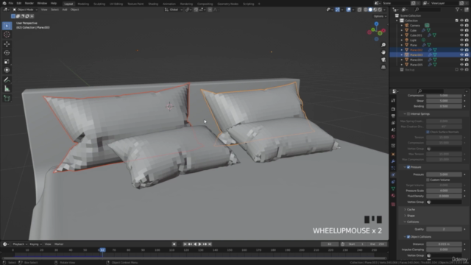Select the Rotate tool
Image resolution: width=471 pixels, height=265 pixels.
7,53
